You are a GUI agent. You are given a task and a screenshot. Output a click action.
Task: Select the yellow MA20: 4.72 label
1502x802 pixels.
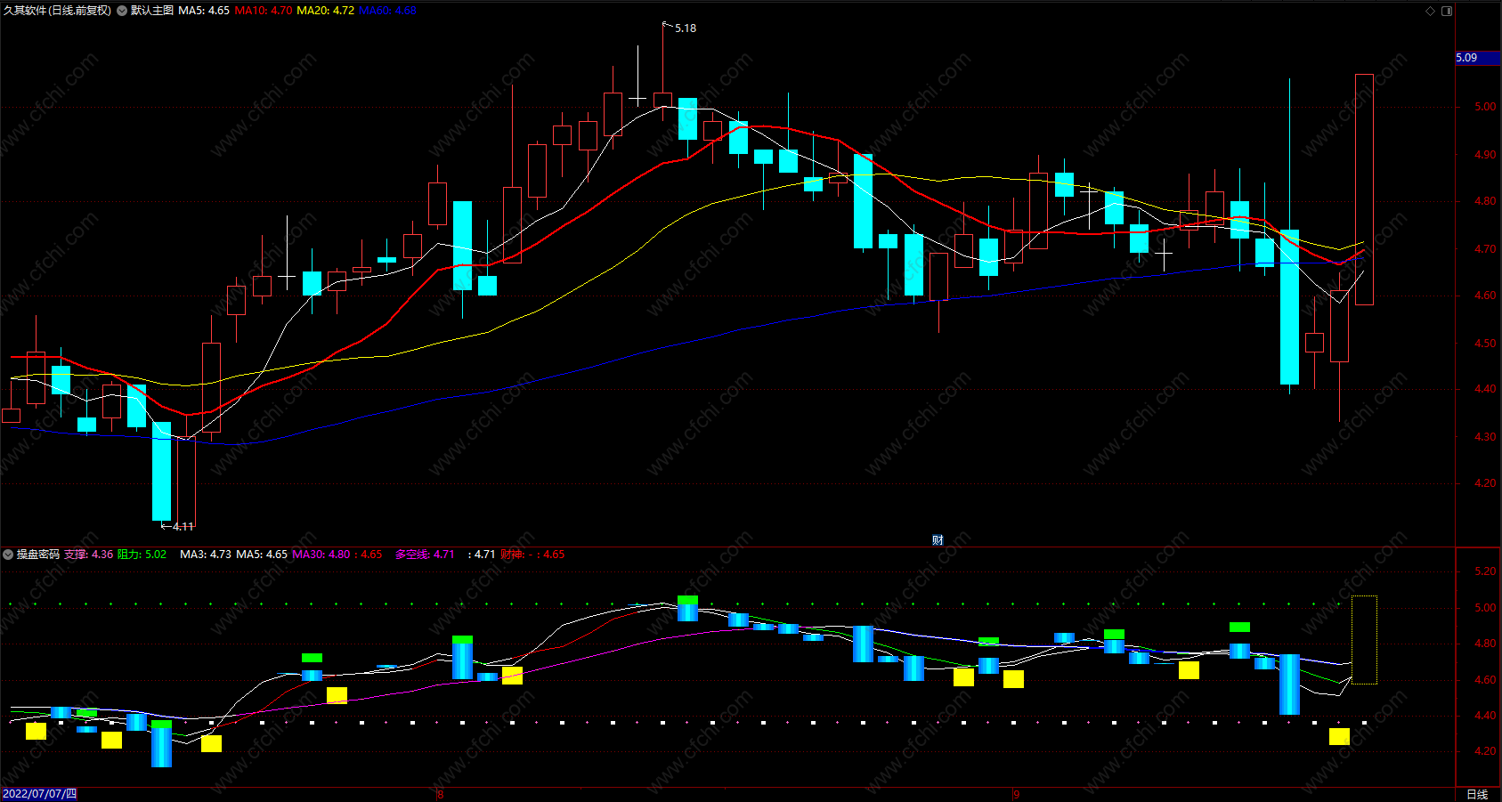click(326, 11)
